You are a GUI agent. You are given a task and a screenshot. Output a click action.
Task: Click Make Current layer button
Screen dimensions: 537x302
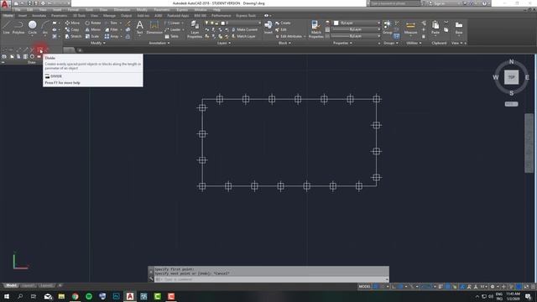tap(244, 30)
